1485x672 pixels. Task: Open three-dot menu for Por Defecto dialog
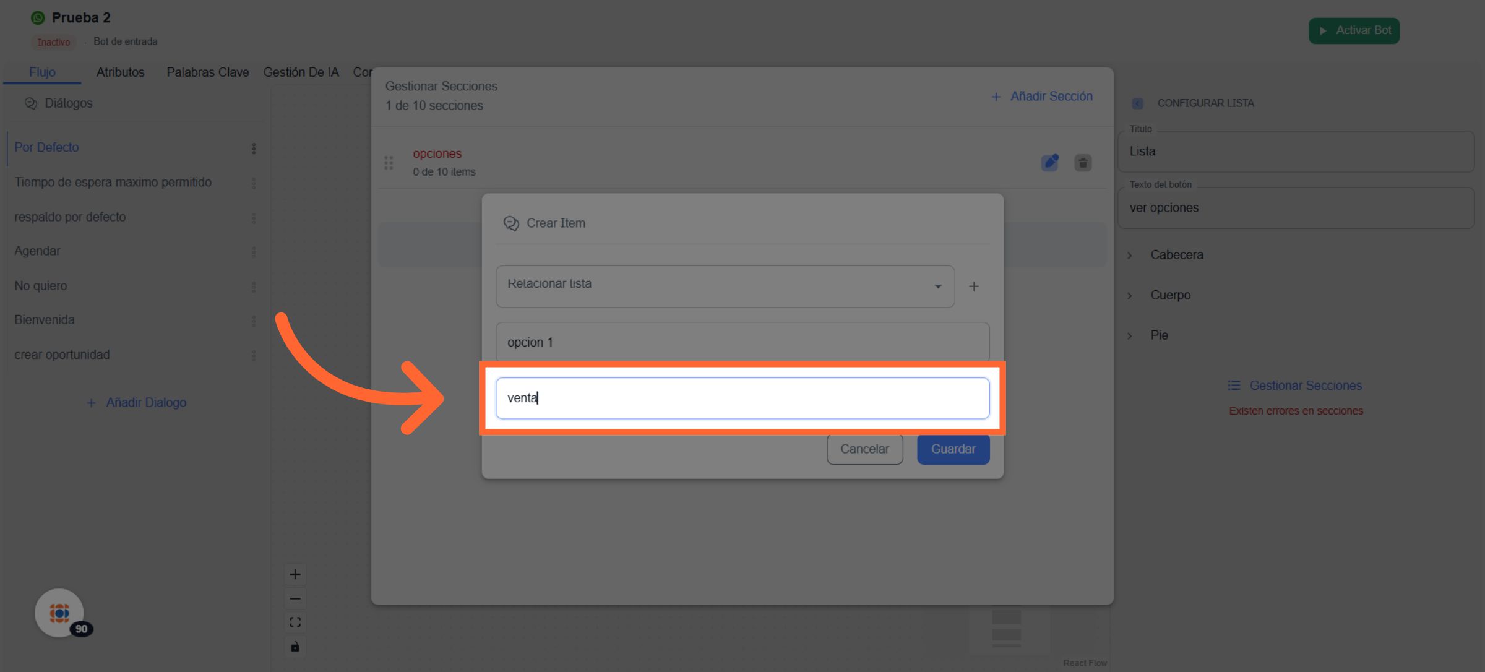point(254,148)
